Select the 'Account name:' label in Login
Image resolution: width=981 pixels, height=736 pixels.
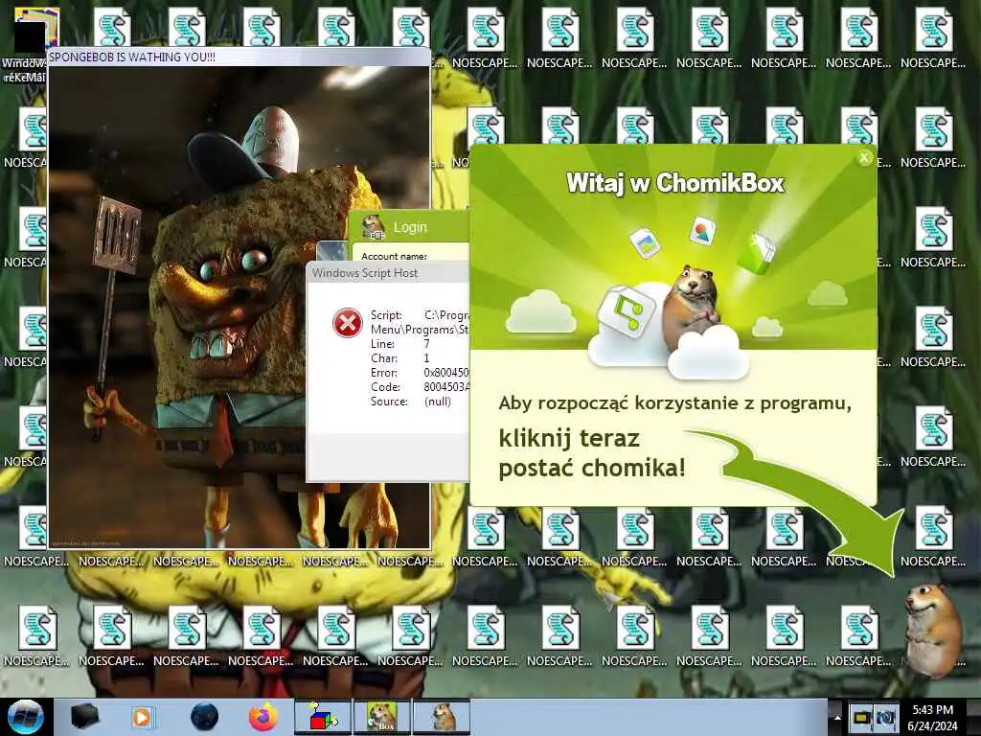pos(394,256)
